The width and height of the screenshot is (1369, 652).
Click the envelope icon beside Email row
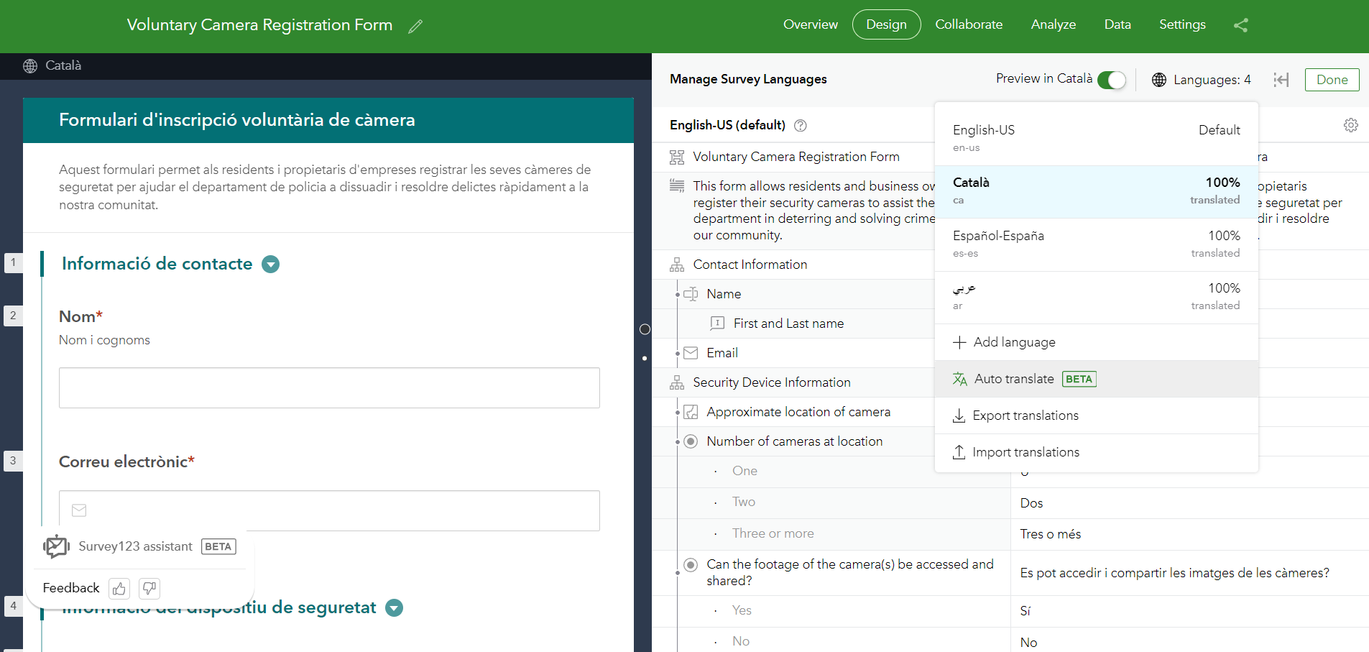[x=691, y=353]
